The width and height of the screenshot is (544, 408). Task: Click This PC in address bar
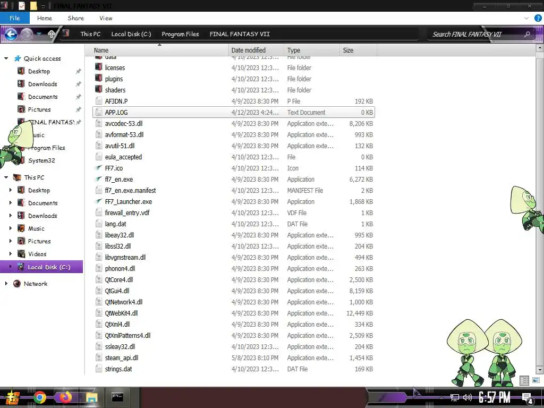click(90, 34)
